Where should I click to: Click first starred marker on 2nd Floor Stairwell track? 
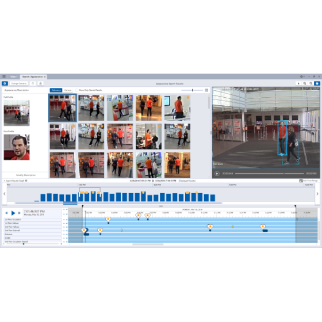pyautogui.click(x=84, y=231)
